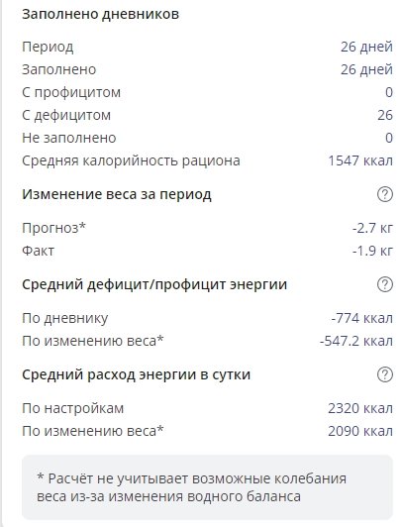Viewport: 401px width, 527px height.
Task: Click the По настройкам label
Action: coord(73,408)
